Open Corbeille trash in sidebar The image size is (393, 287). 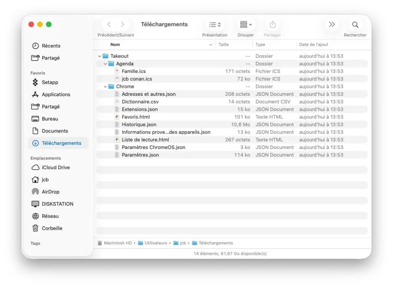click(x=52, y=228)
